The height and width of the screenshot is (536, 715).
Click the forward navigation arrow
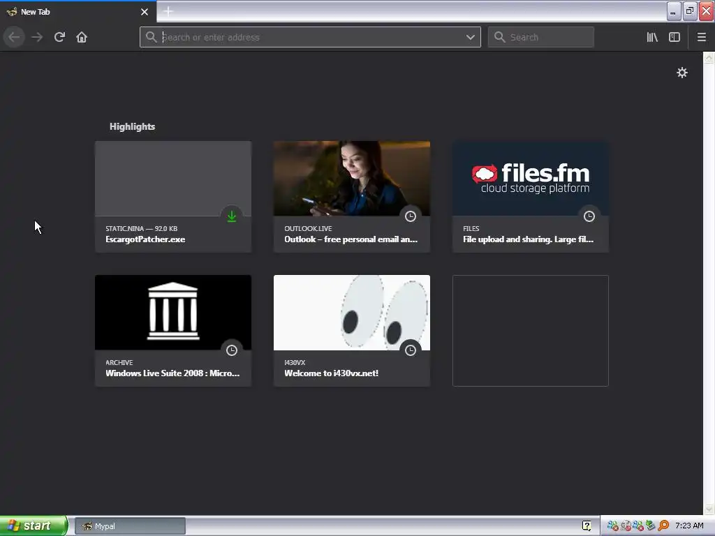37,37
